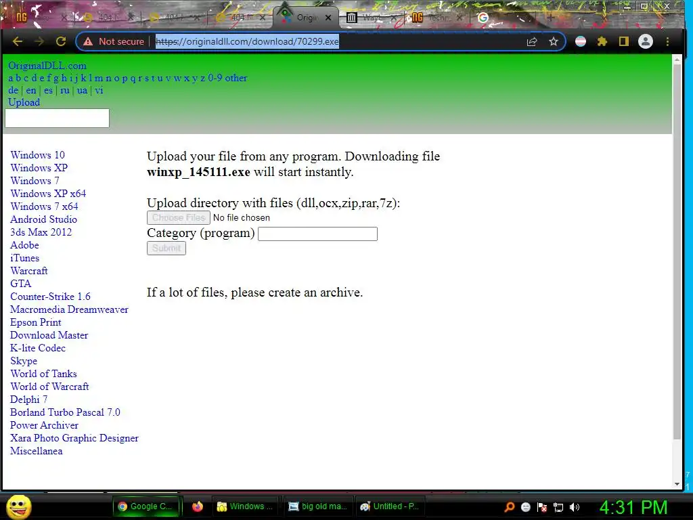Switch language to de
This screenshot has height=520, width=693.
point(14,90)
